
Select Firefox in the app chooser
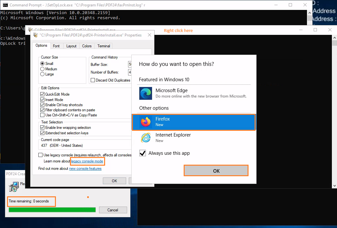click(x=194, y=122)
